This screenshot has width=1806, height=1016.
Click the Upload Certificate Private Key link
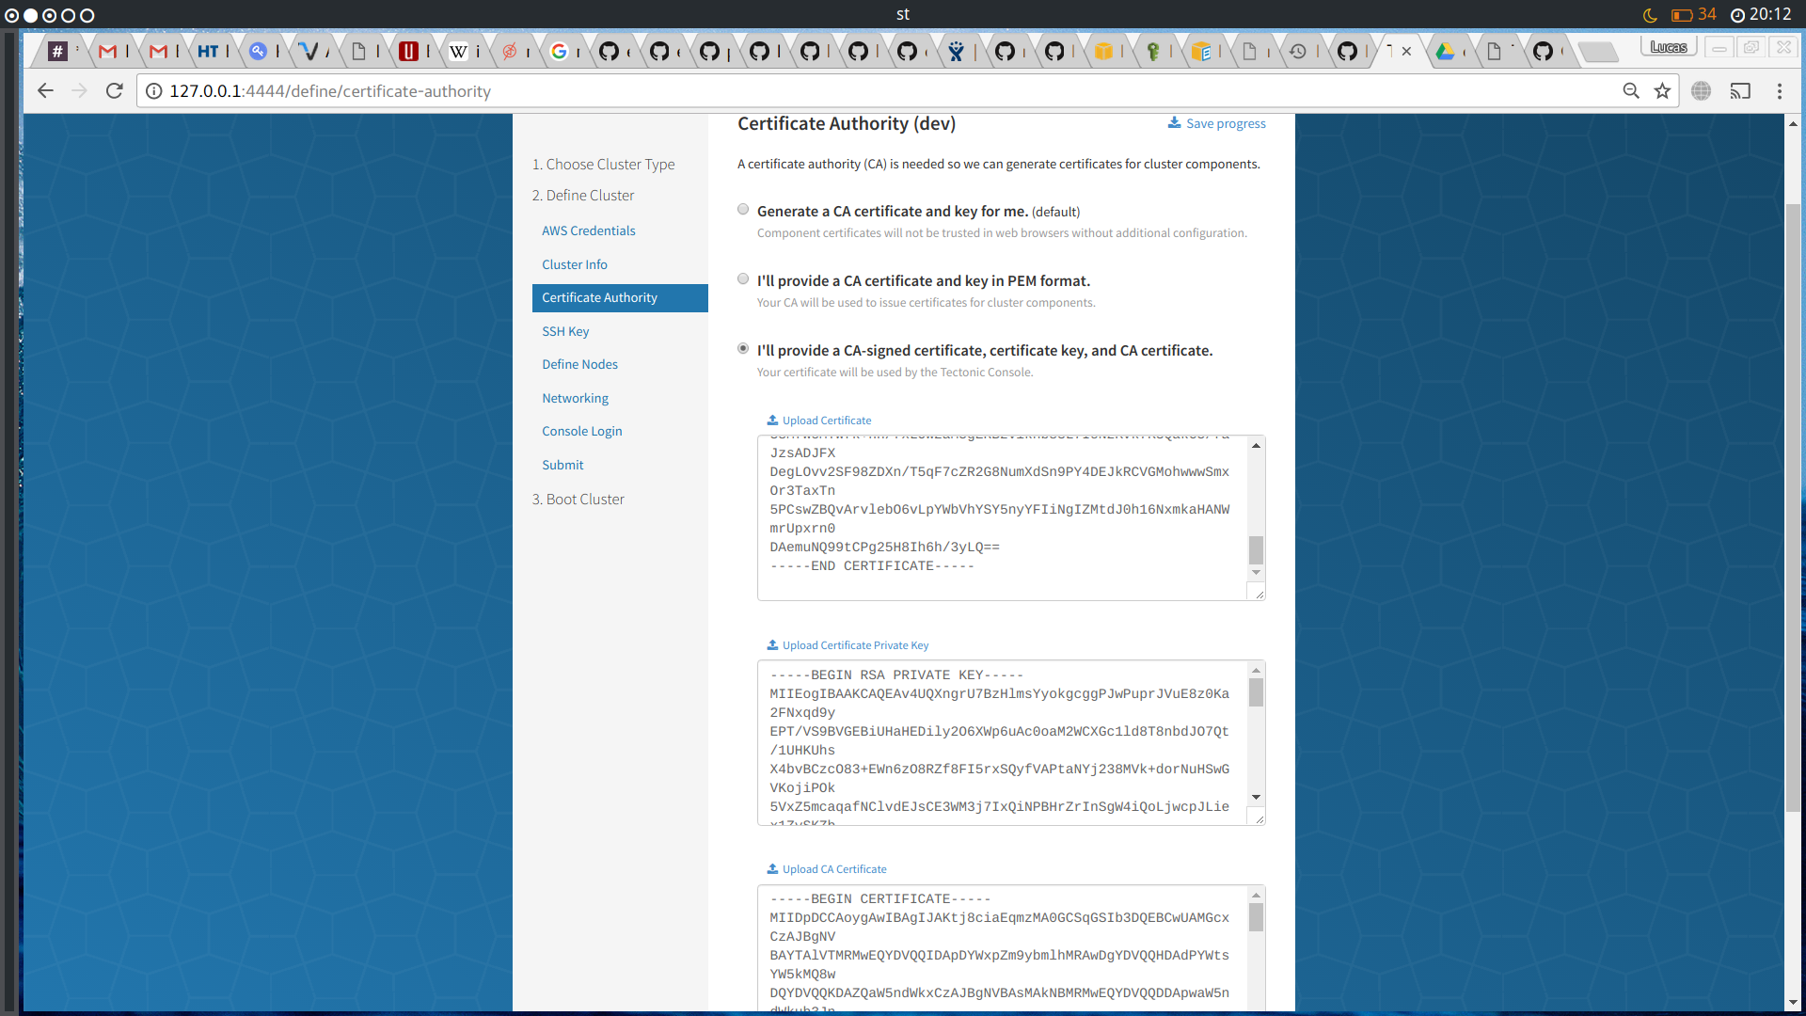click(x=854, y=645)
